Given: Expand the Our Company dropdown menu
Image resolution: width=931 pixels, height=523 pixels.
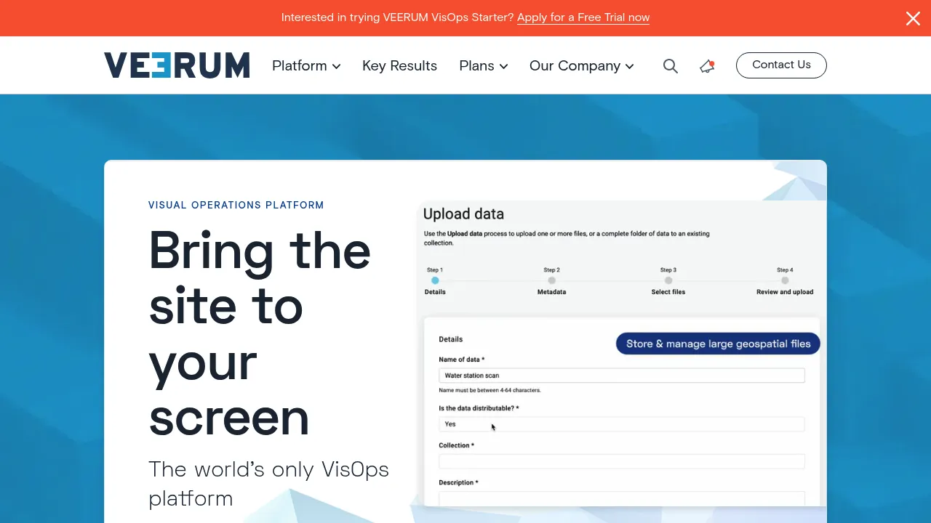Looking at the screenshot, I should (582, 66).
